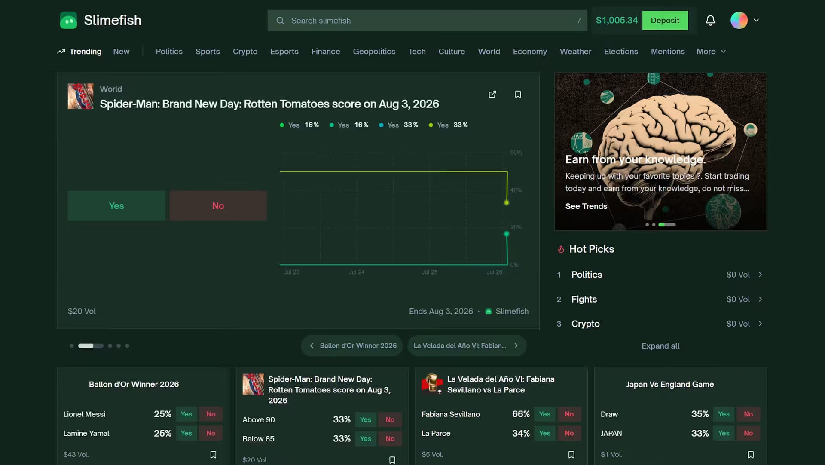Buy Yes for Draw outcome
The image size is (825, 465).
(x=724, y=414)
